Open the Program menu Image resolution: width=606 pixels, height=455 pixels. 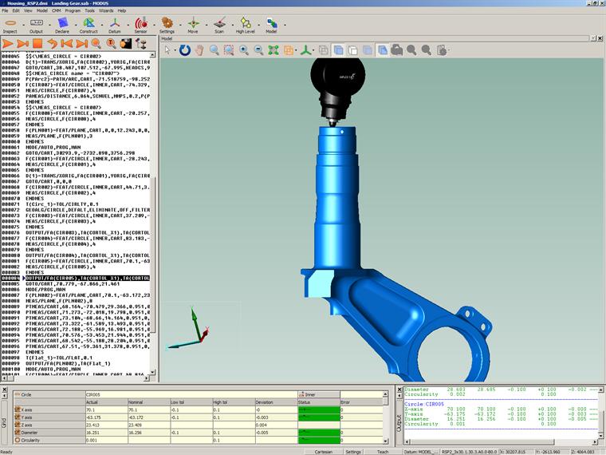click(x=73, y=11)
